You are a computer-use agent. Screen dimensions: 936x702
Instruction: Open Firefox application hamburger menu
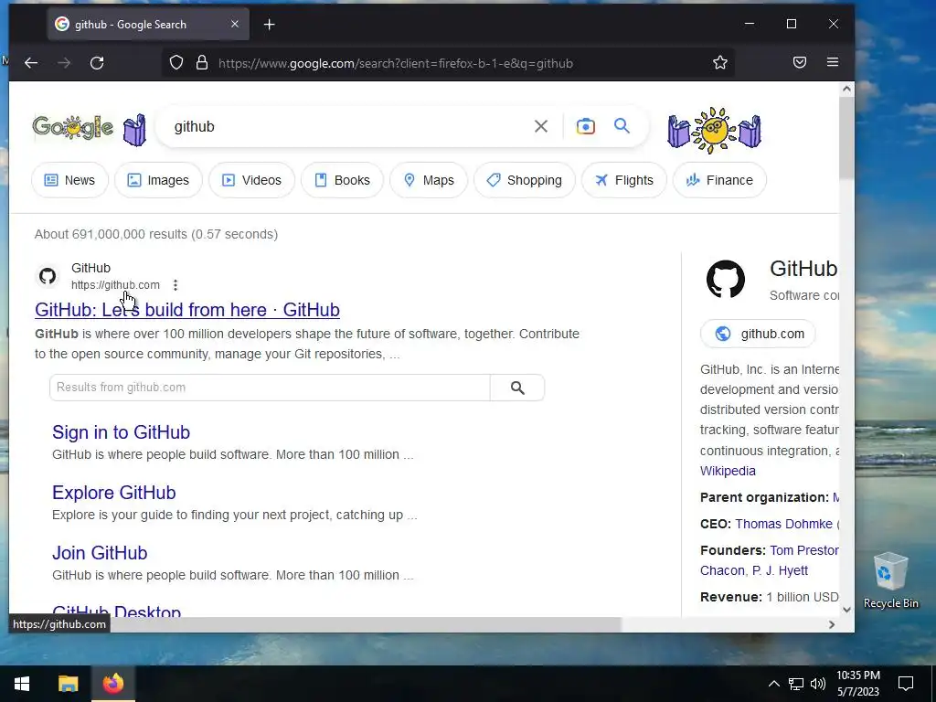tap(833, 63)
